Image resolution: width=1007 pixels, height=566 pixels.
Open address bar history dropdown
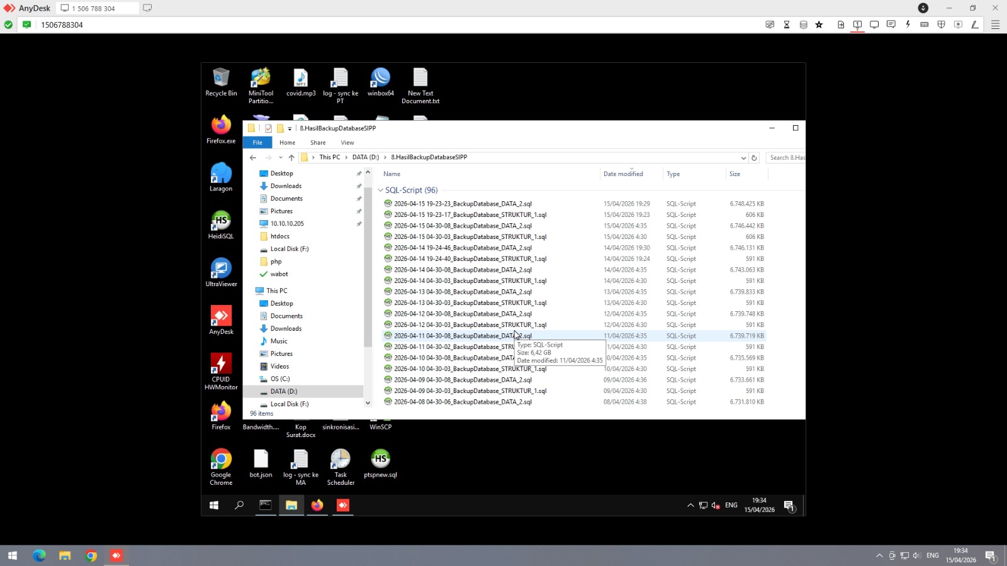[743, 158]
